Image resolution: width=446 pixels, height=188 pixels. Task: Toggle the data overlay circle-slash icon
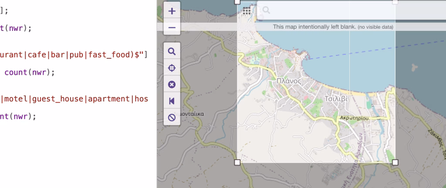pos(172,117)
